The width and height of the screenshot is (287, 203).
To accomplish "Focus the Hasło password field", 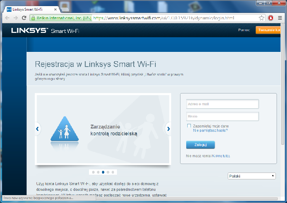I will 222,116.
